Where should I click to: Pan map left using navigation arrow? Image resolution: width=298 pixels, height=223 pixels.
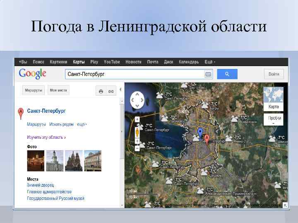[132, 100]
